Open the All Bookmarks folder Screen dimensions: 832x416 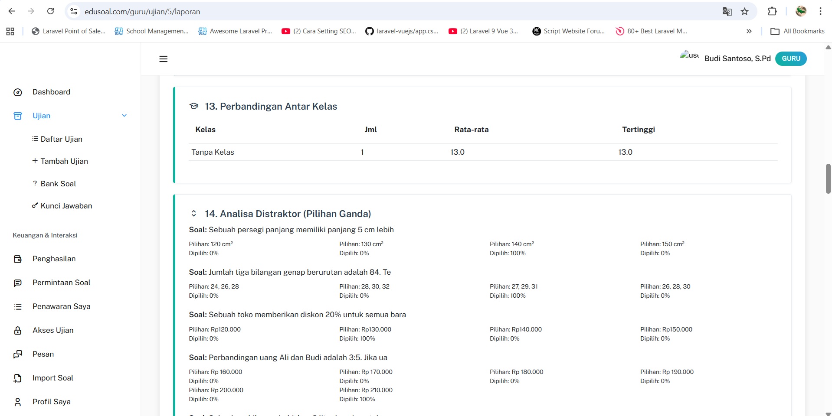pyautogui.click(x=797, y=31)
